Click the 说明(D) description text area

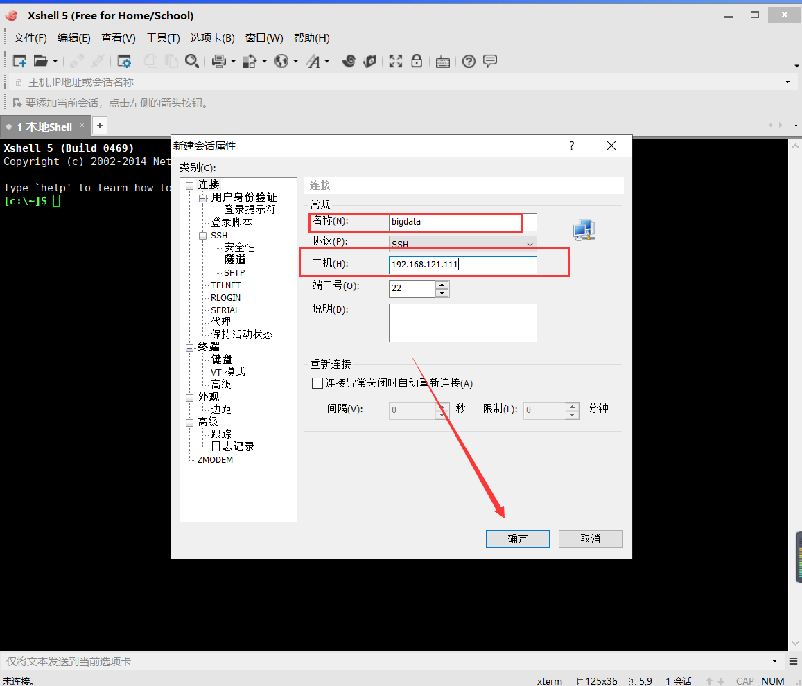coord(463,322)
